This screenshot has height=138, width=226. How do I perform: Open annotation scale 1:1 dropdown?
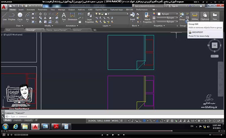coord(194,121)
